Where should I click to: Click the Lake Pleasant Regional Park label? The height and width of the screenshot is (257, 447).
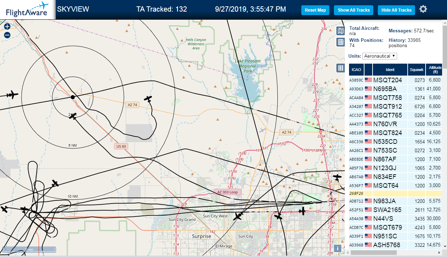coord(248,66)
